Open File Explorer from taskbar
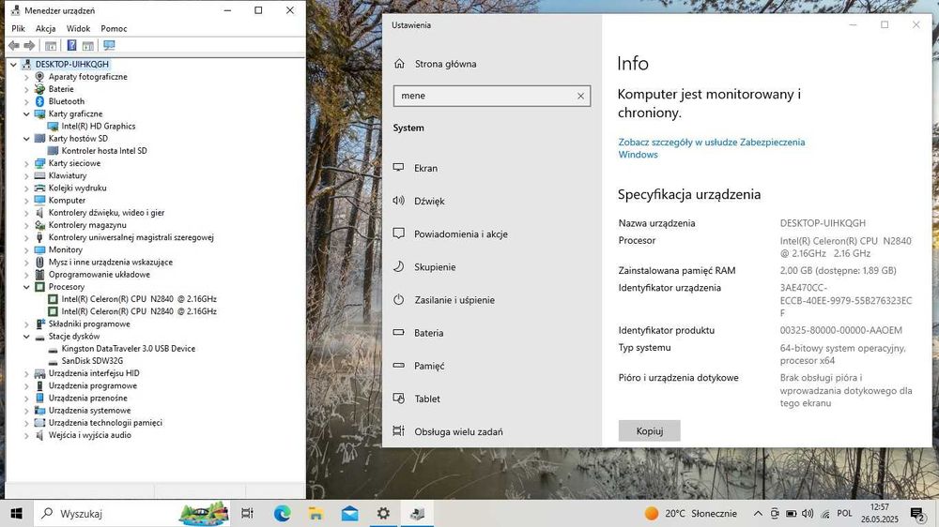The height and width of the screenshot is (527, 939). [x=316, y=513]
